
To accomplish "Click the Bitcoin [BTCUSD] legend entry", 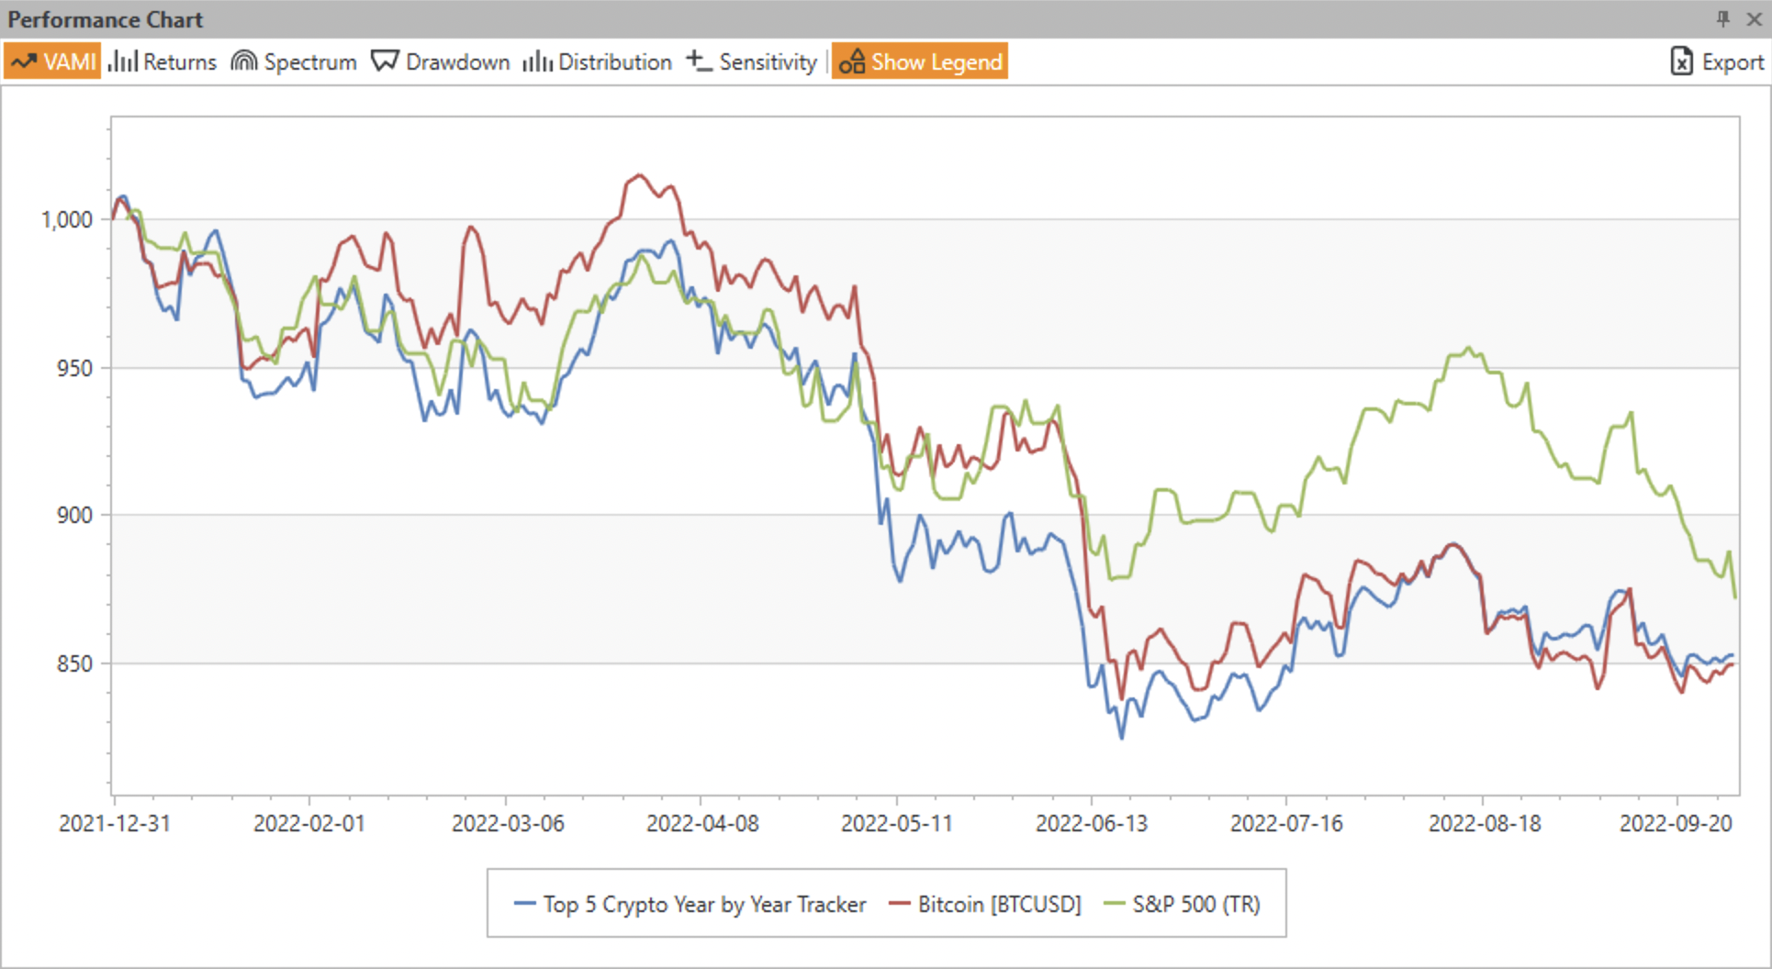I will [x=986, y=904].
